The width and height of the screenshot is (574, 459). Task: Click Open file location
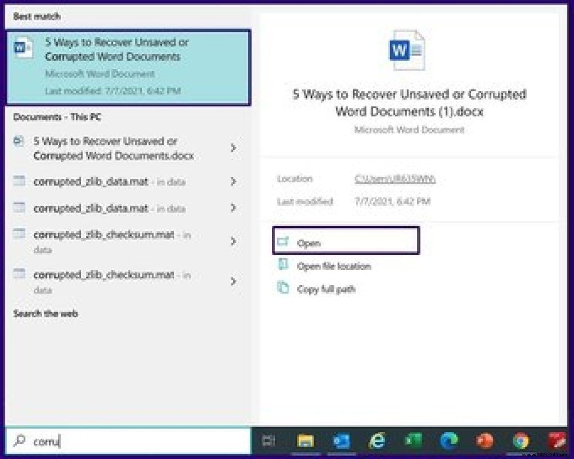335,266
